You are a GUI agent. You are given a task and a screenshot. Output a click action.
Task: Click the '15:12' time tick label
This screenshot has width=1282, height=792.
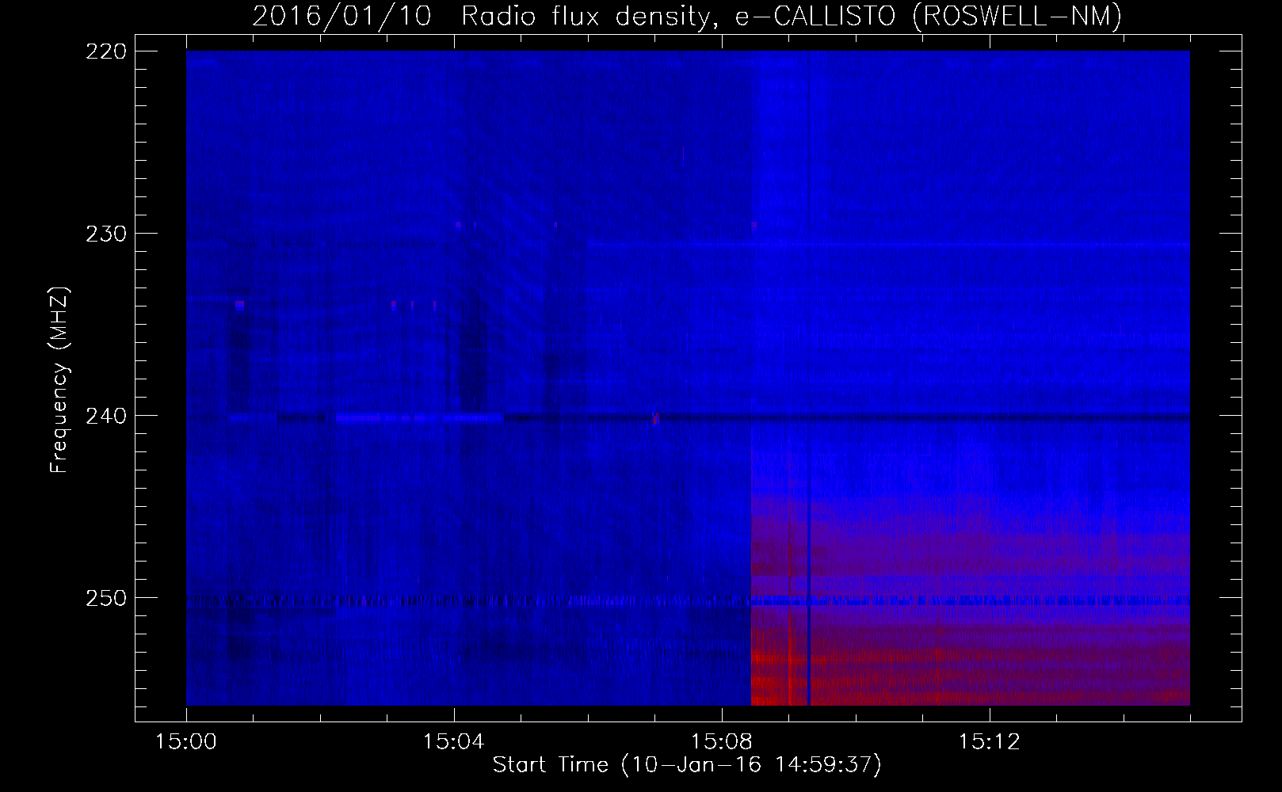coord(989,742)
